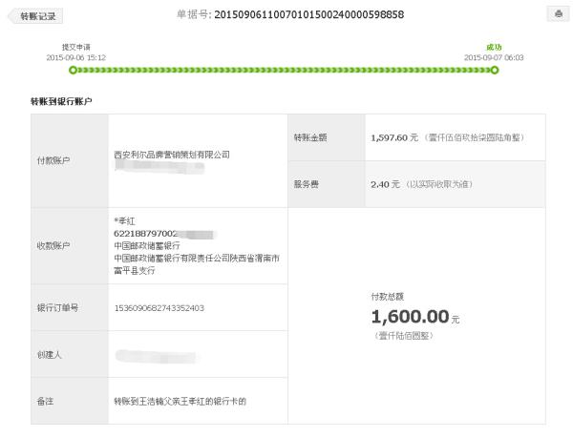The image size is (573, 437).
Task: Click the success timestamp 2015-09-07 06:03
Action: [494, 57]
